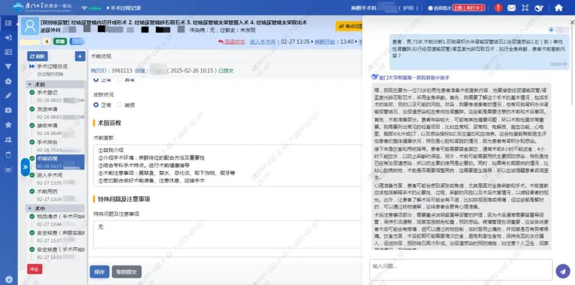The width and height of the screenshot is (575, 285).
Task: Click the blue plus add button
Action: (x=79, y=56)
